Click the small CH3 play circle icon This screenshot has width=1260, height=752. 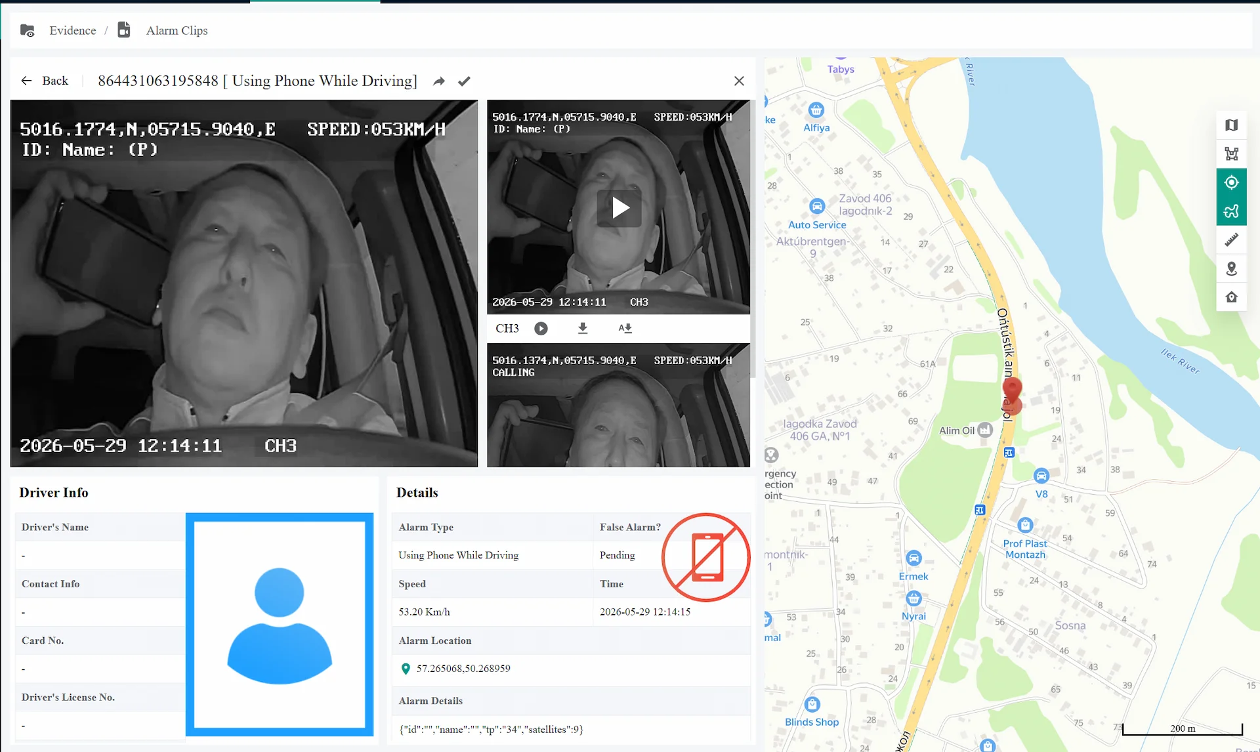point(541,329)
